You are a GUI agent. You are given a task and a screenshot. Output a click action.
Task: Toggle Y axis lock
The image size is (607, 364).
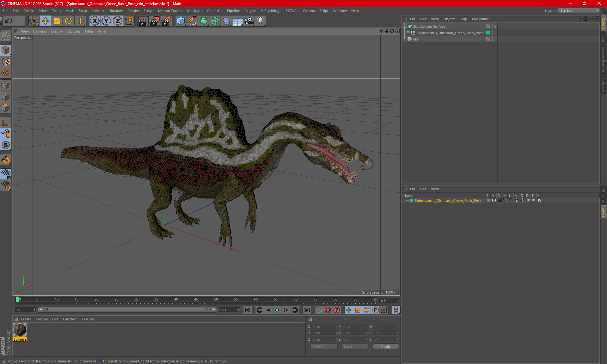coord(106,21)
